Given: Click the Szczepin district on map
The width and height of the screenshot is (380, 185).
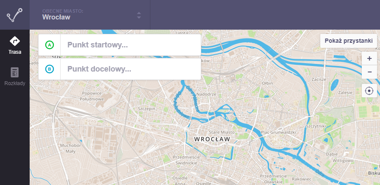Looking at the screenshot, I should 147,109.
